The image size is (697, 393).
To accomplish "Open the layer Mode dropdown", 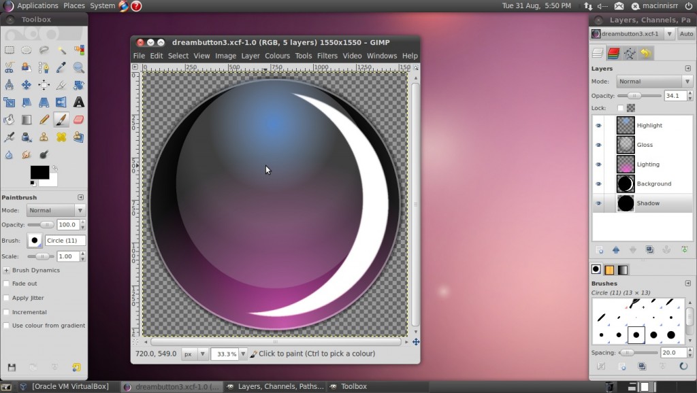I will [x=651, y=82].
